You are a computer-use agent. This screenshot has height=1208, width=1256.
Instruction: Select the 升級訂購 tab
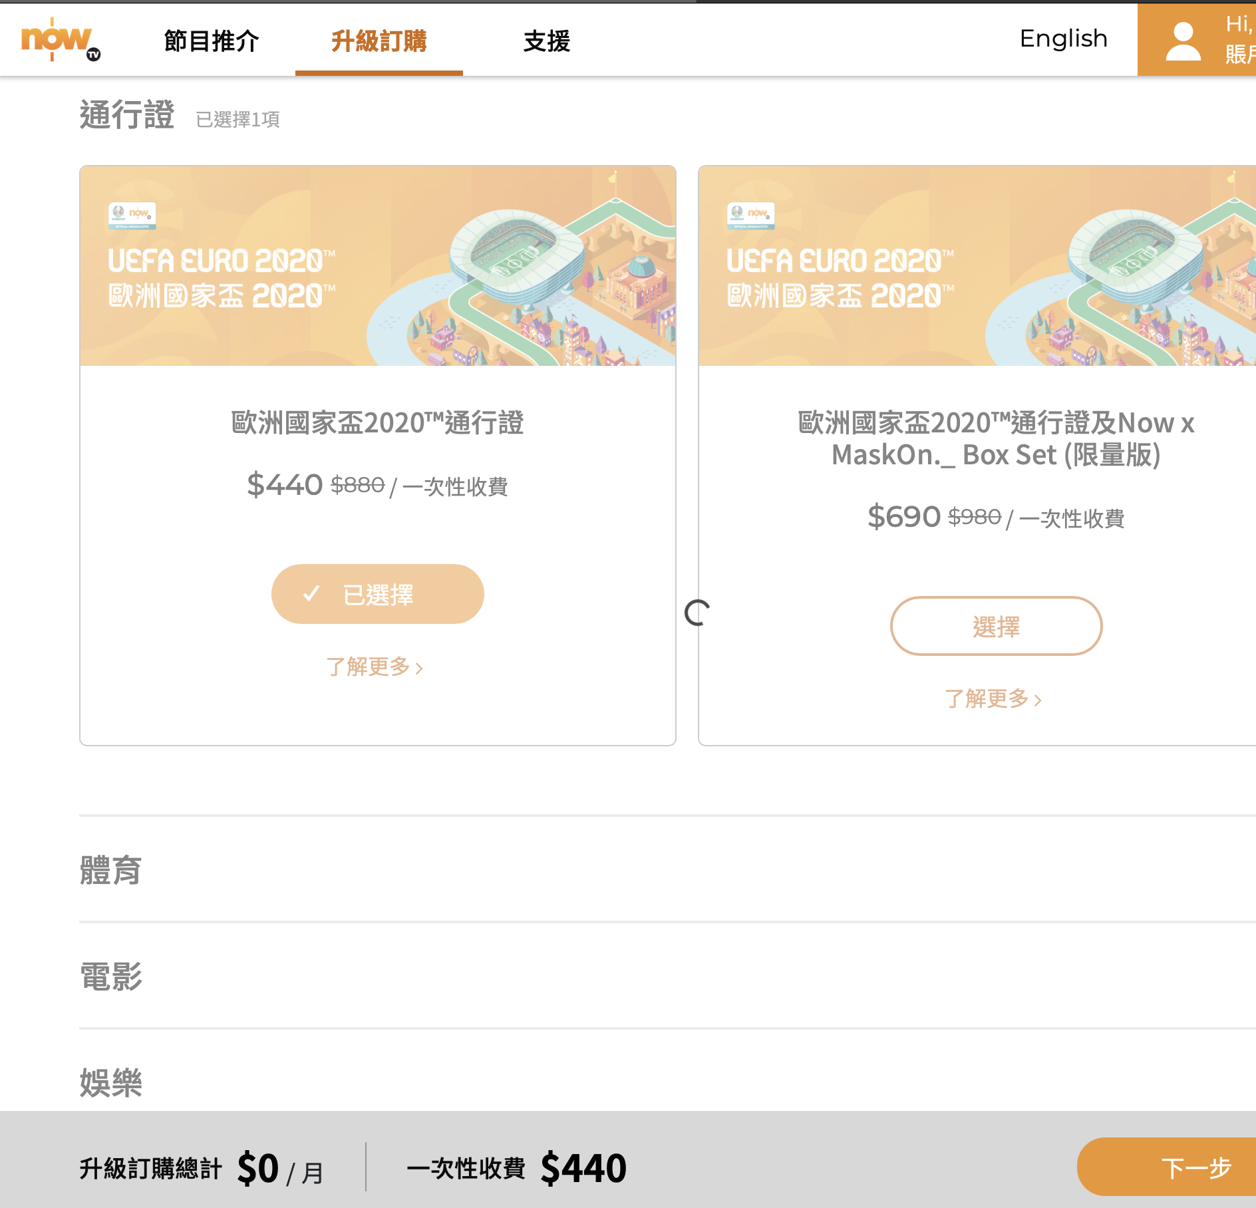(x=379, y=41)
